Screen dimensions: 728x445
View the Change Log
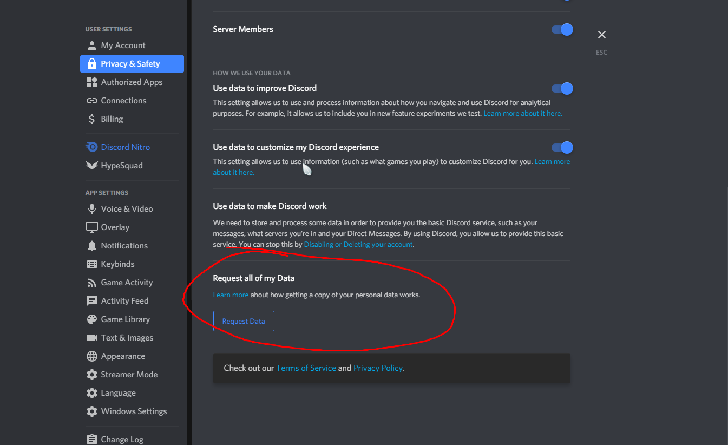click(x=132, y=439)
